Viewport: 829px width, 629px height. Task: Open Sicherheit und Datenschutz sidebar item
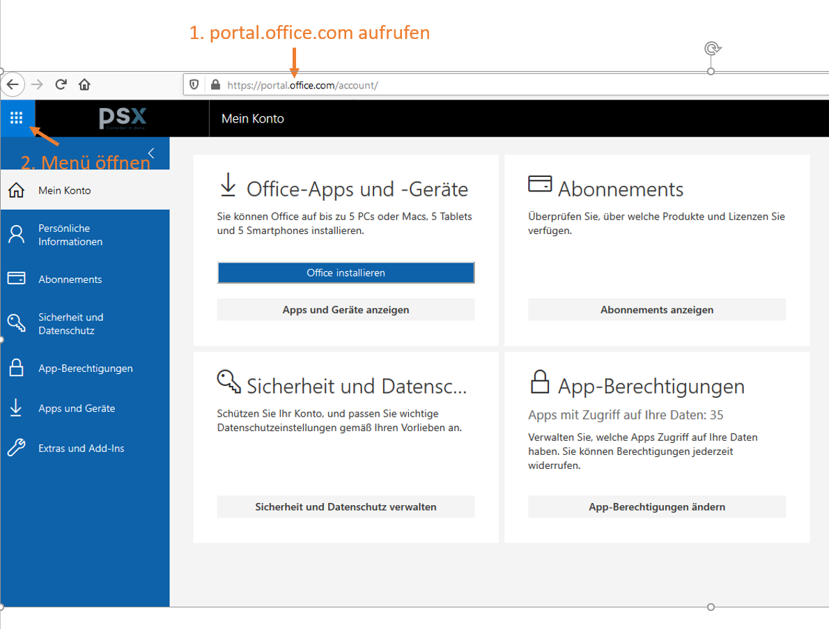click(70, 324)
